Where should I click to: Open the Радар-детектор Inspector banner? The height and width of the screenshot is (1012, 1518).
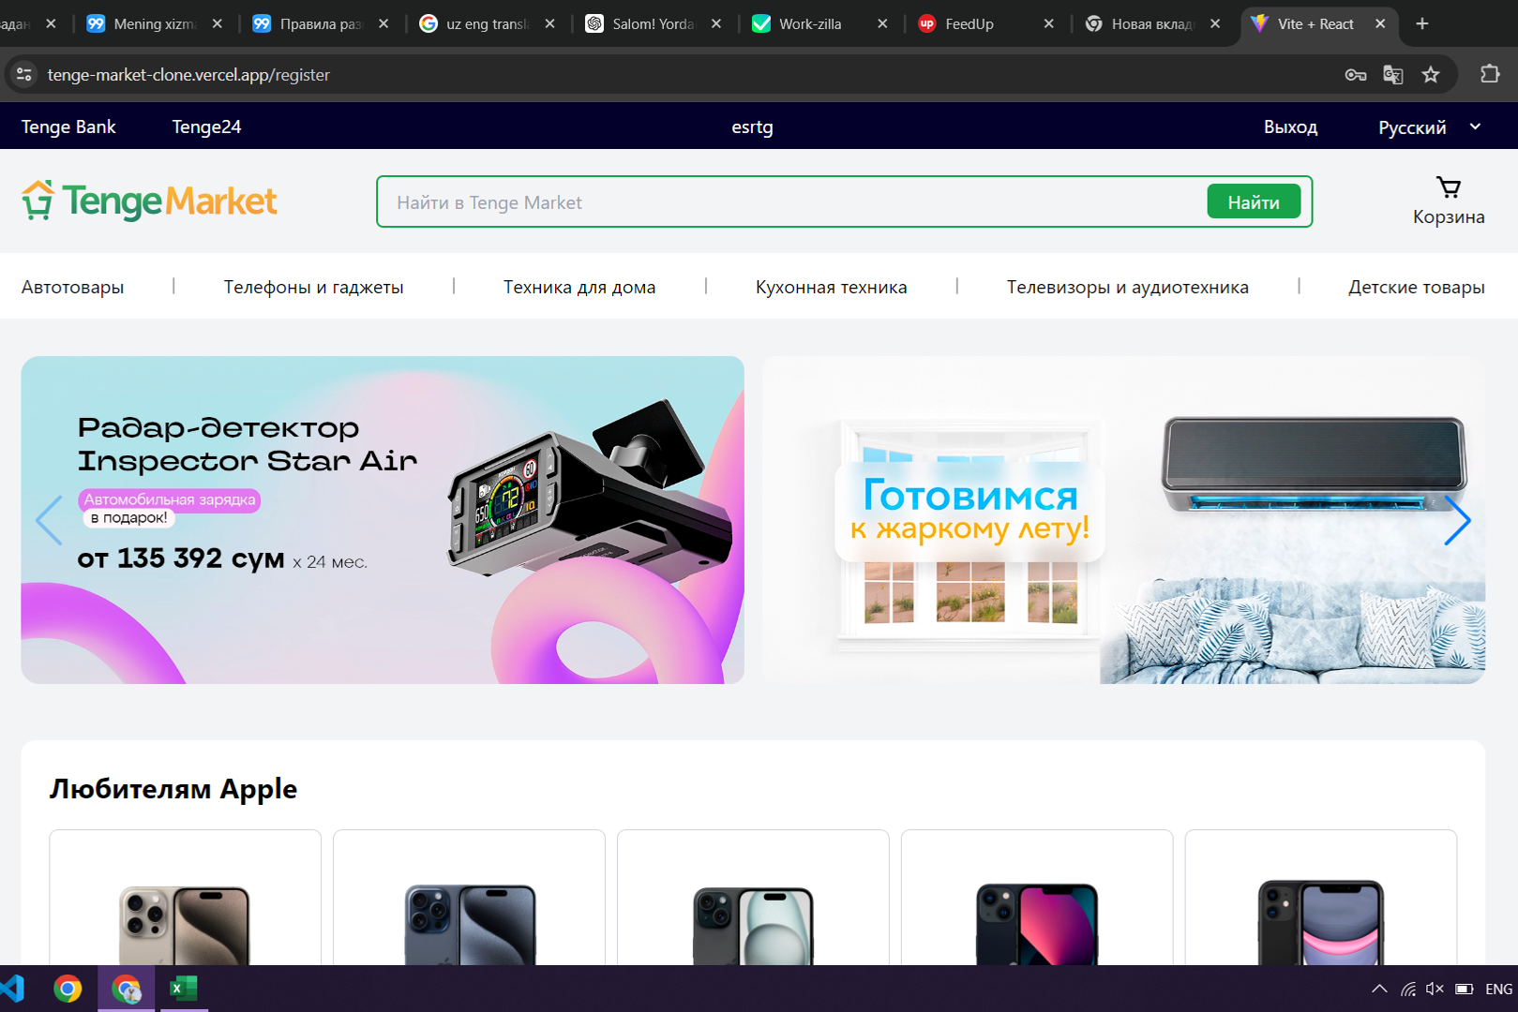pyautogui.click(x=383, y=520)
